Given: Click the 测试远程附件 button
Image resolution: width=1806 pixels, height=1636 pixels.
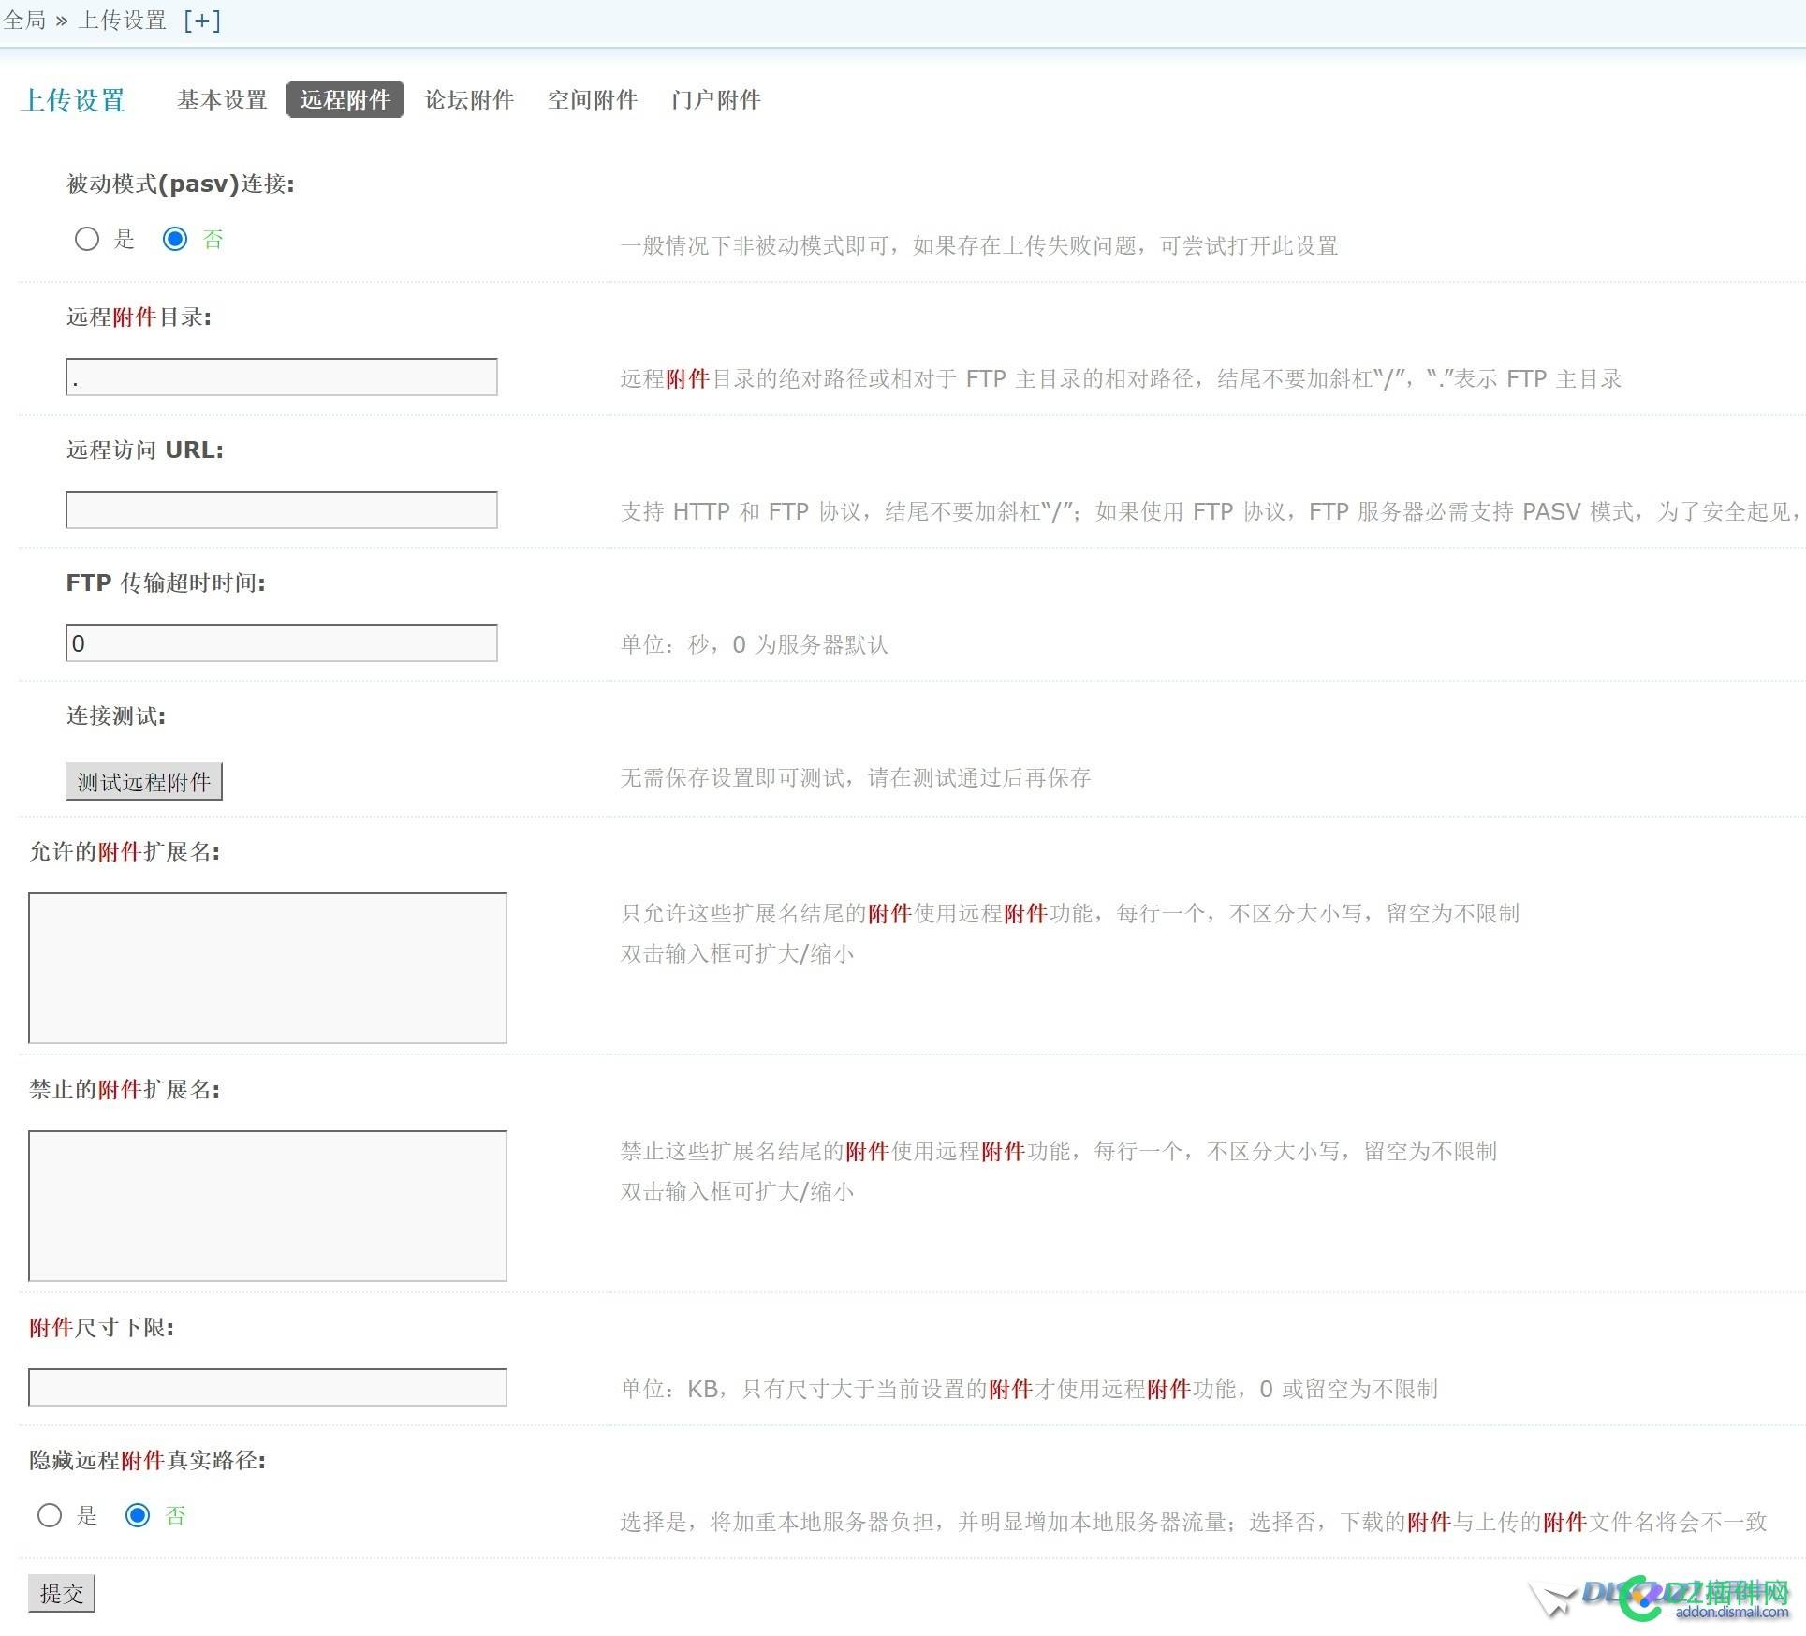Looking at the screenshot, I should (144, 782).
